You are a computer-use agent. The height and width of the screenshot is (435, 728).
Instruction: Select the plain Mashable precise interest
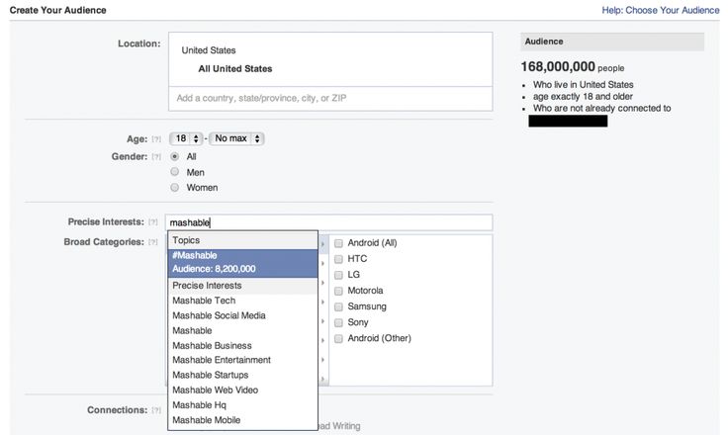(x=242, y=330)
